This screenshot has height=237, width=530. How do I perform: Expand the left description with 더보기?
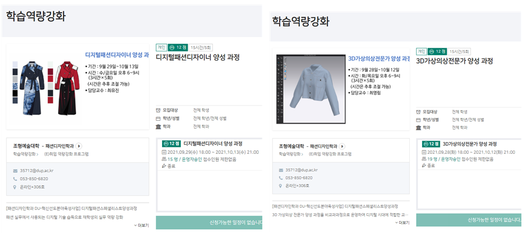(x=141, y=225)
